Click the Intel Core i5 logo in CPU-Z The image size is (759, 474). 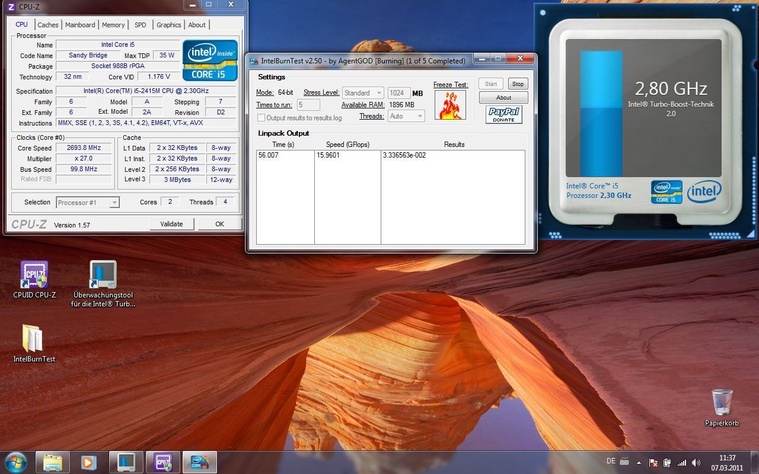pyautogui.click(x=210, y=60)
